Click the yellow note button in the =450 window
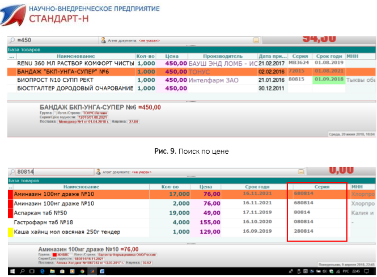This screenshot has width=377, height=277. (x=256, y=40)
